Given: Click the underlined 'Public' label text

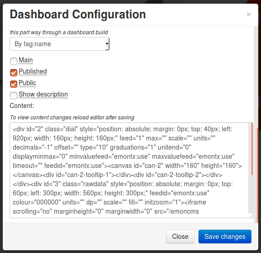Looking at the screenshot, I should [27, 83].
